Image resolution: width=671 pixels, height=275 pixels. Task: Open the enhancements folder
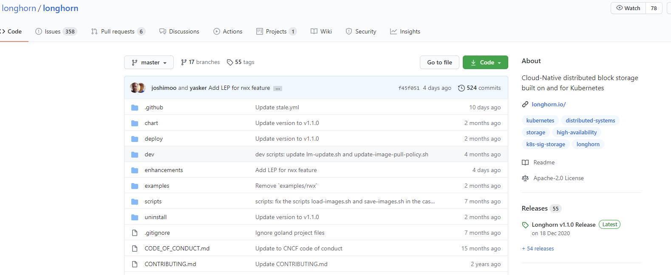tap(164, 170)
